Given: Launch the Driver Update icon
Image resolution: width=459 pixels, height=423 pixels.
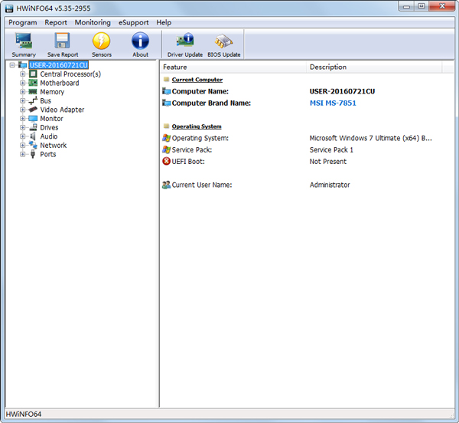Looking at the screenshot, I should tap(184, 40).
